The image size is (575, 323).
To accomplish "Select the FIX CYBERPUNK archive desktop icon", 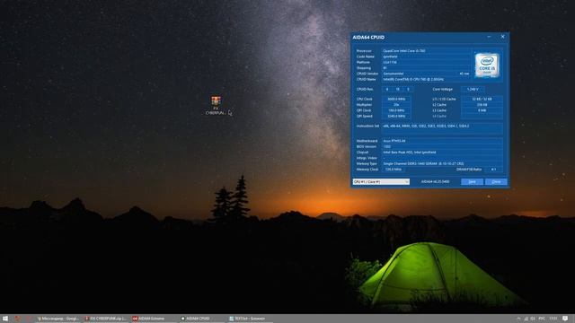I will pos(216,106).
